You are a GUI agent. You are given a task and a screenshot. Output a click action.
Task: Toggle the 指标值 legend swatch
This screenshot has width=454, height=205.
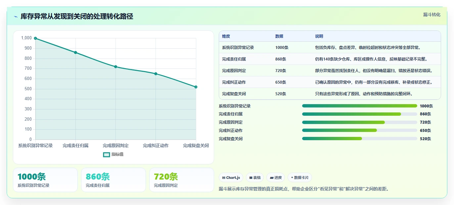pos(107,154)
